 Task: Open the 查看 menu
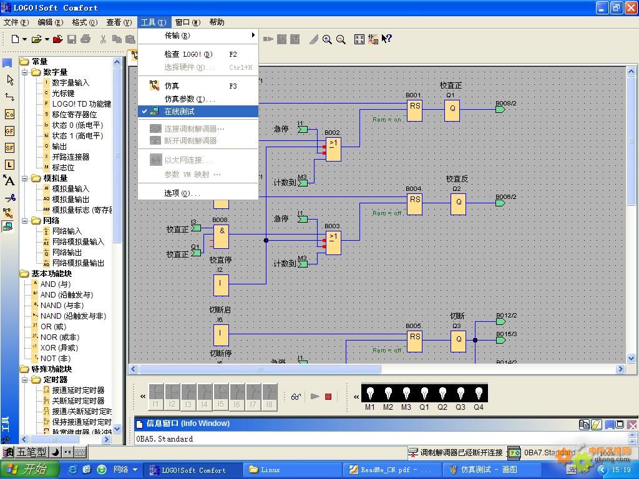click(x=119, y=22)
